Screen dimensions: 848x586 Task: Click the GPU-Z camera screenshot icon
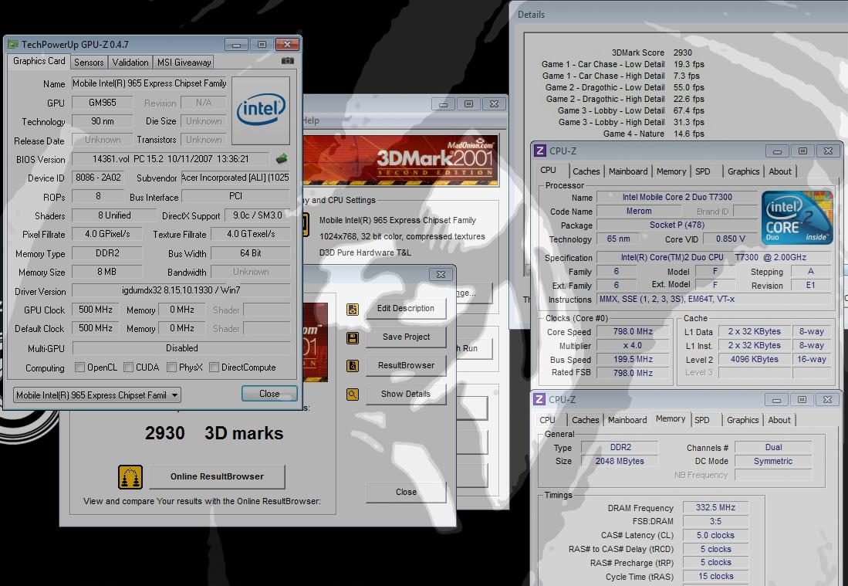point(288,60)
